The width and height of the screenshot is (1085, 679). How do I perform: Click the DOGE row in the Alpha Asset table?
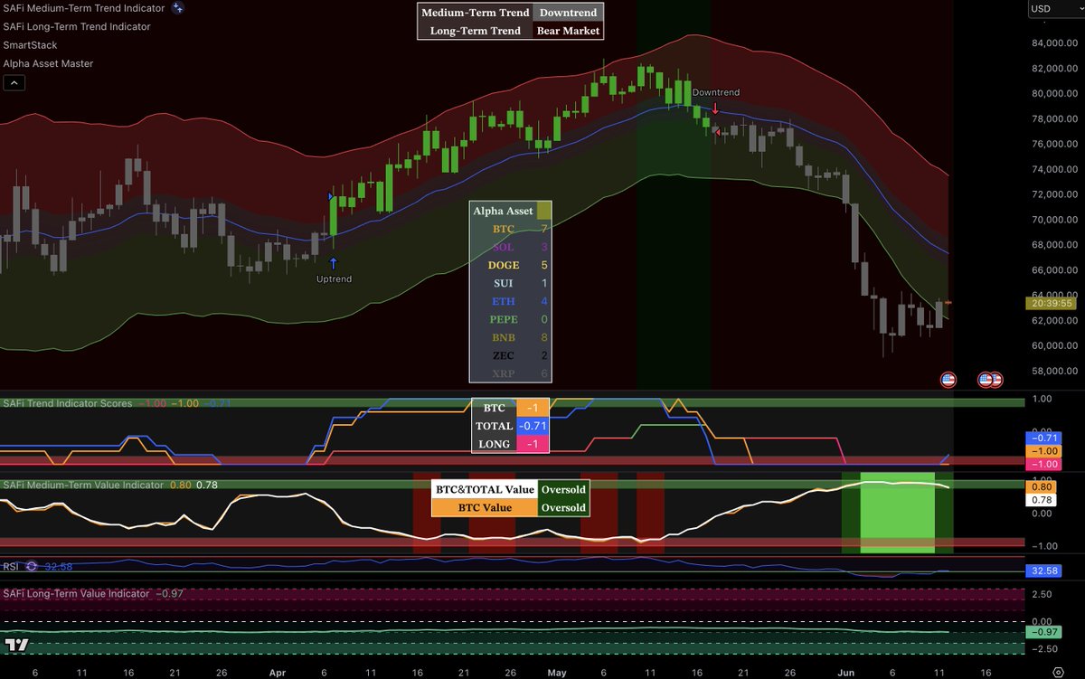(x=510, y=265)
